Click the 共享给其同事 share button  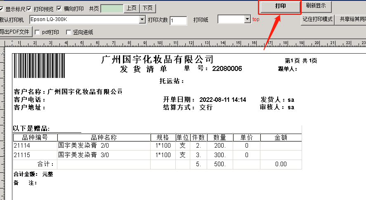(351, 19)
